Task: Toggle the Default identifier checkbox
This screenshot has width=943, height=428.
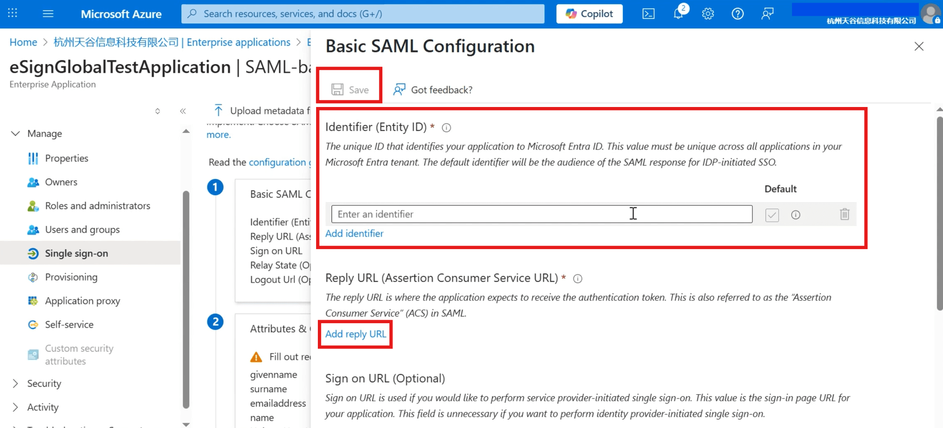Action: [772, 215]
